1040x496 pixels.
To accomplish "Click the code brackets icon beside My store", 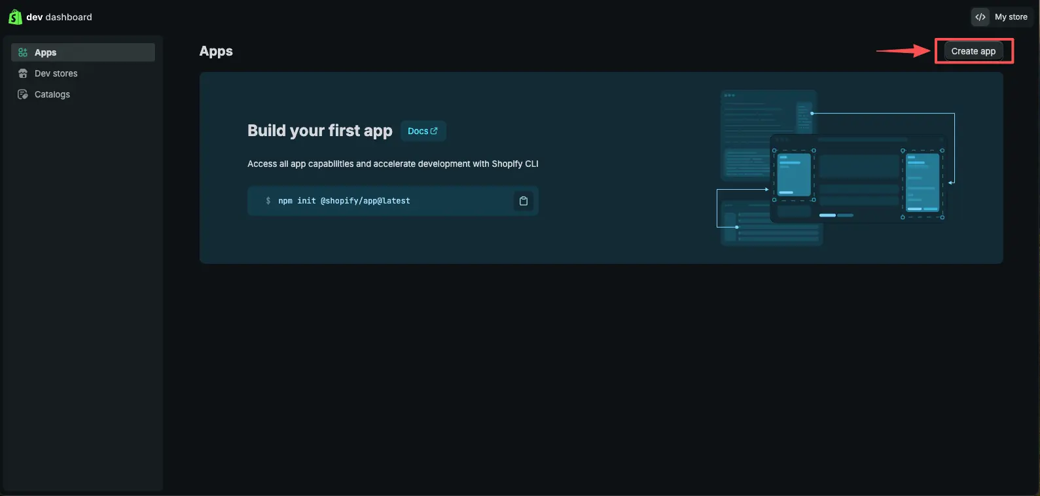I will [980, 17].
